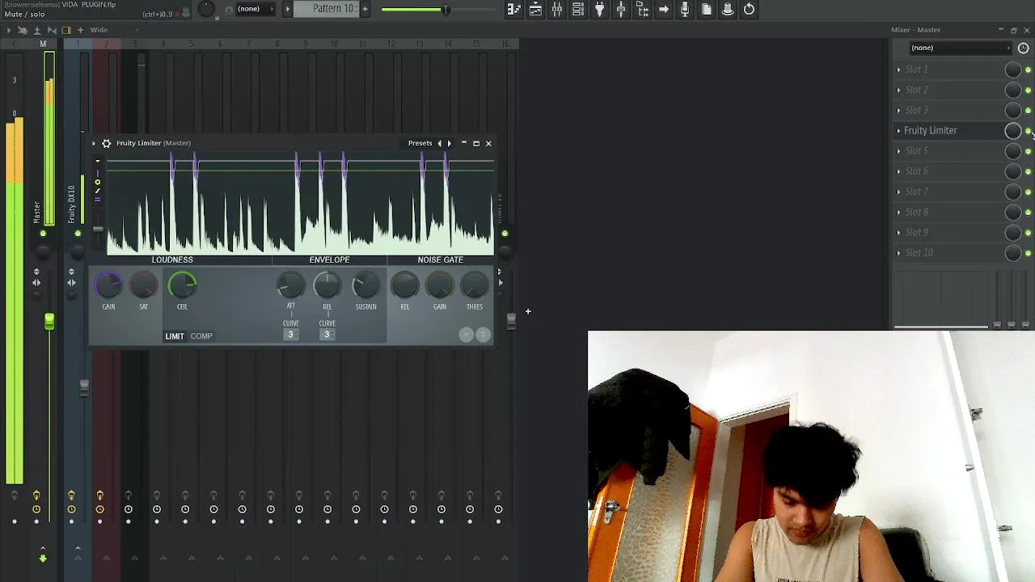Disable the Fruity Limiter slot LED
The width and height of the screenshot is (1035, 582).
pyautogui.click(x=1028, y=131)
